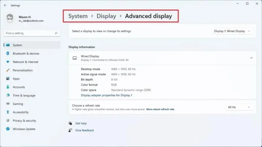Viewport: 262px width, 147px height.
Task: Click the Wired Display monitor icon
Action: 75,58
